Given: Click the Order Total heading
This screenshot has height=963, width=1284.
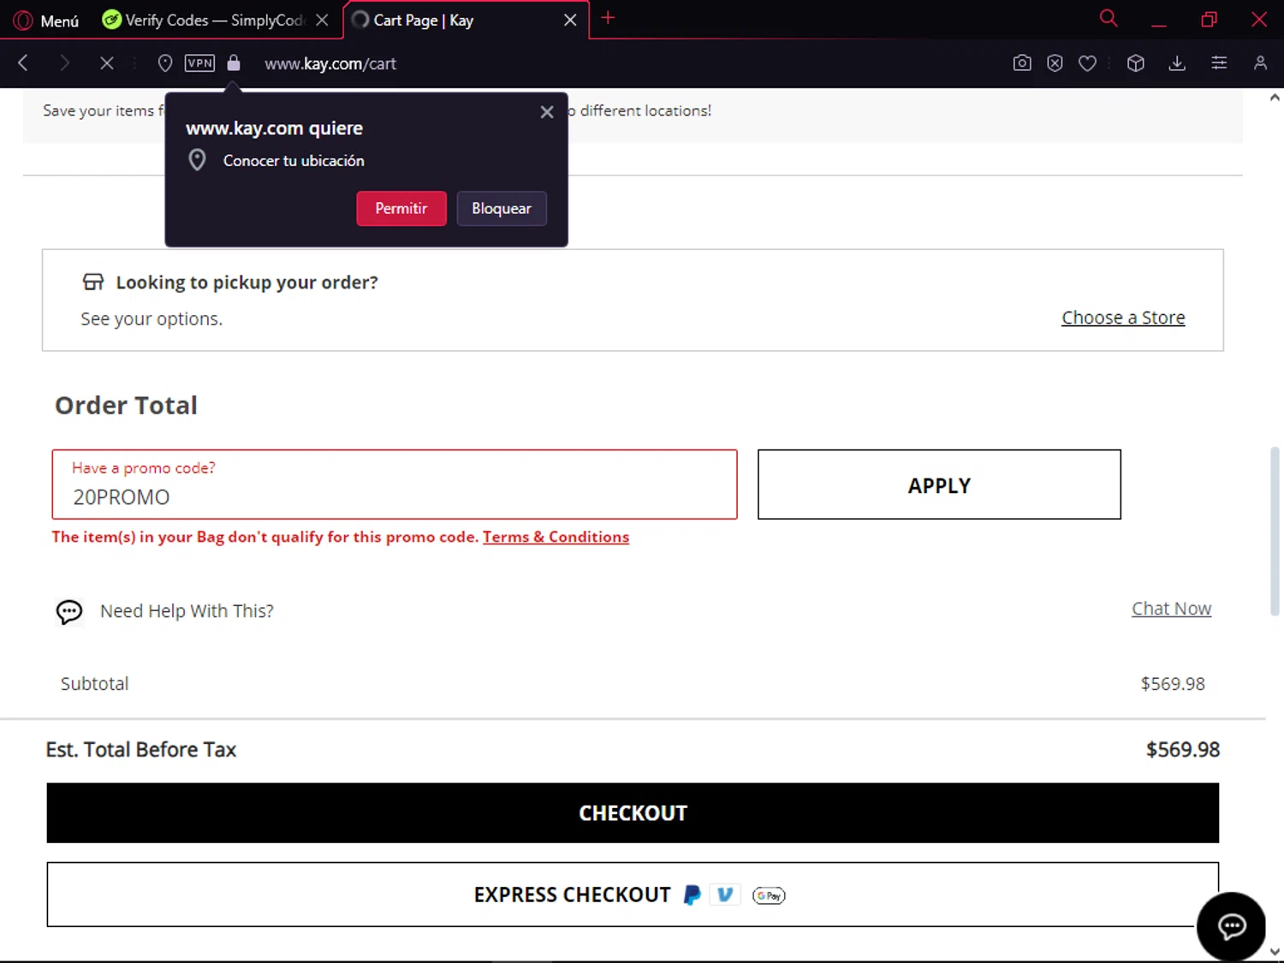Looking at the screenshot, I should pyautogui.click(x=126, y=405).
